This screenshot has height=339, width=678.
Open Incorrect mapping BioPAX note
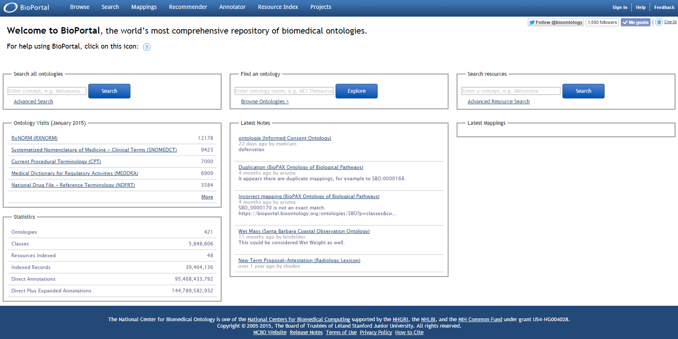pos(309,197)
